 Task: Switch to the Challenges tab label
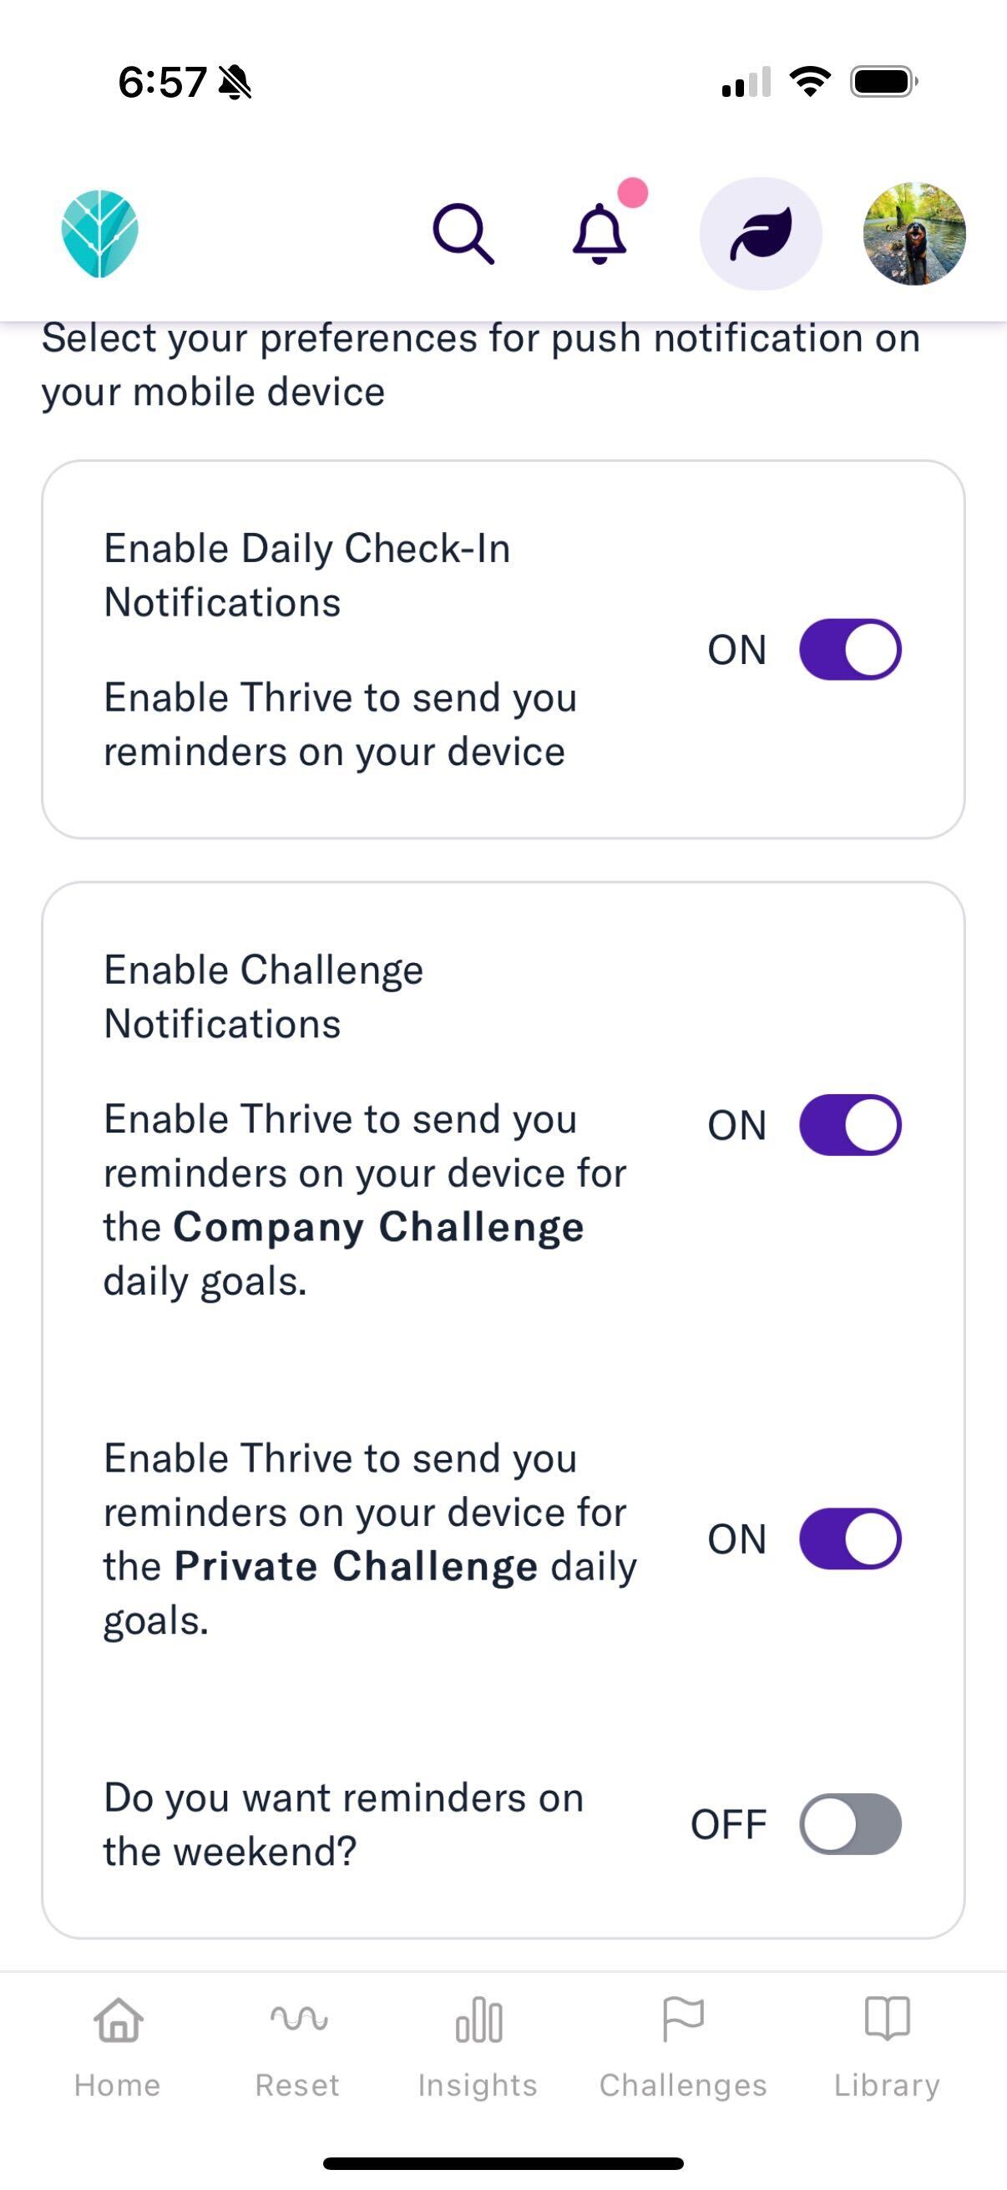pyautogui.click(x=683, y=2086)
